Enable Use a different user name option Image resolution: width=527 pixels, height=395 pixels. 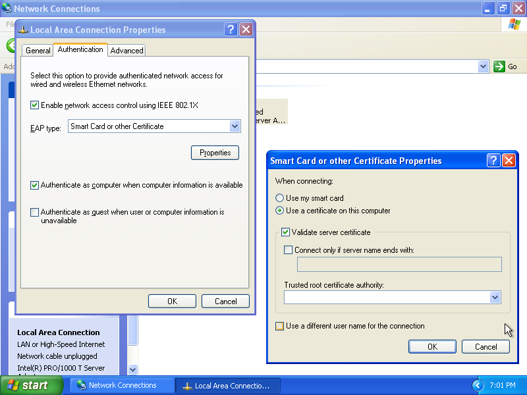click(280, 326)
